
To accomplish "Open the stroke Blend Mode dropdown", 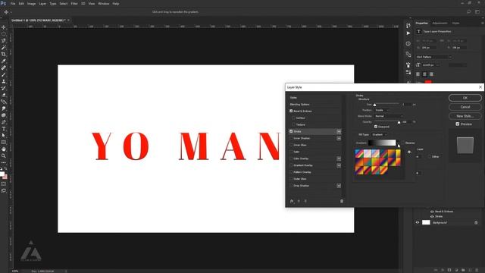I will pyautogui.click(x=389, y=116).
